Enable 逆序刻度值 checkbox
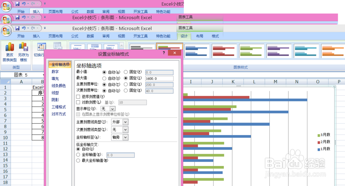This screenshot has height=186, width=345. (78, 97)
